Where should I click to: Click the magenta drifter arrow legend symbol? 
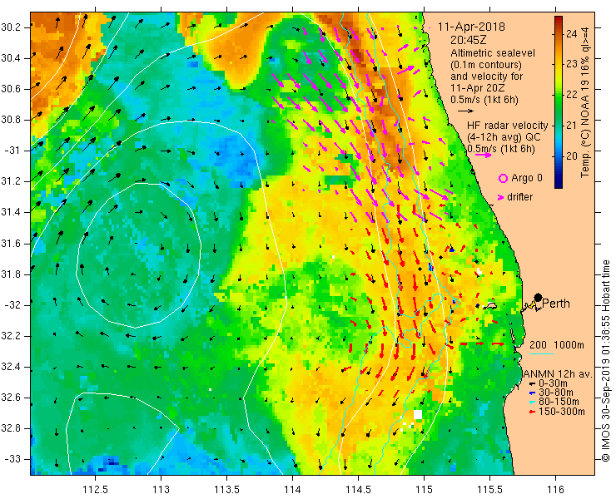pyautogui.click(x=500, y=197)
